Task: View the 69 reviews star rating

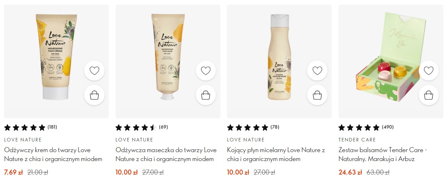Action: 142,127
